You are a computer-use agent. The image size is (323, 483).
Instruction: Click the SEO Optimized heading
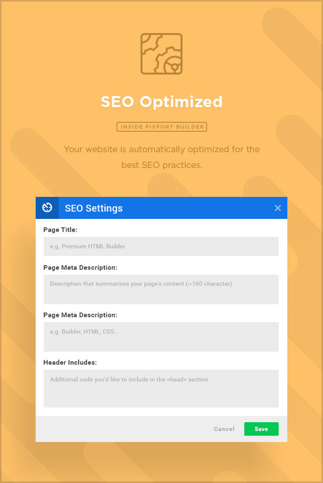click(x=161, y=102)
